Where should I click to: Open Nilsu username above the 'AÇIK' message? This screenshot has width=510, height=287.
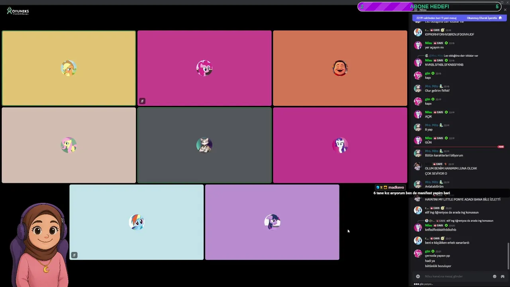(x=428, y=112)
